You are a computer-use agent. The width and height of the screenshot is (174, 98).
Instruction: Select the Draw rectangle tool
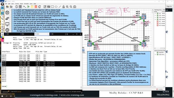click(x=52, y=7)
